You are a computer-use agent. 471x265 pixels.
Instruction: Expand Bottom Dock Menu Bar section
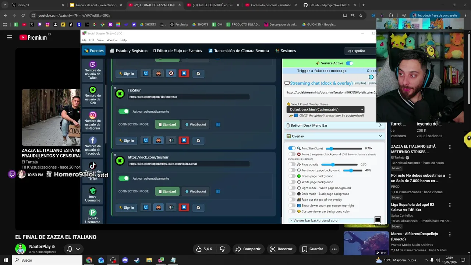[x=334, y=126]
